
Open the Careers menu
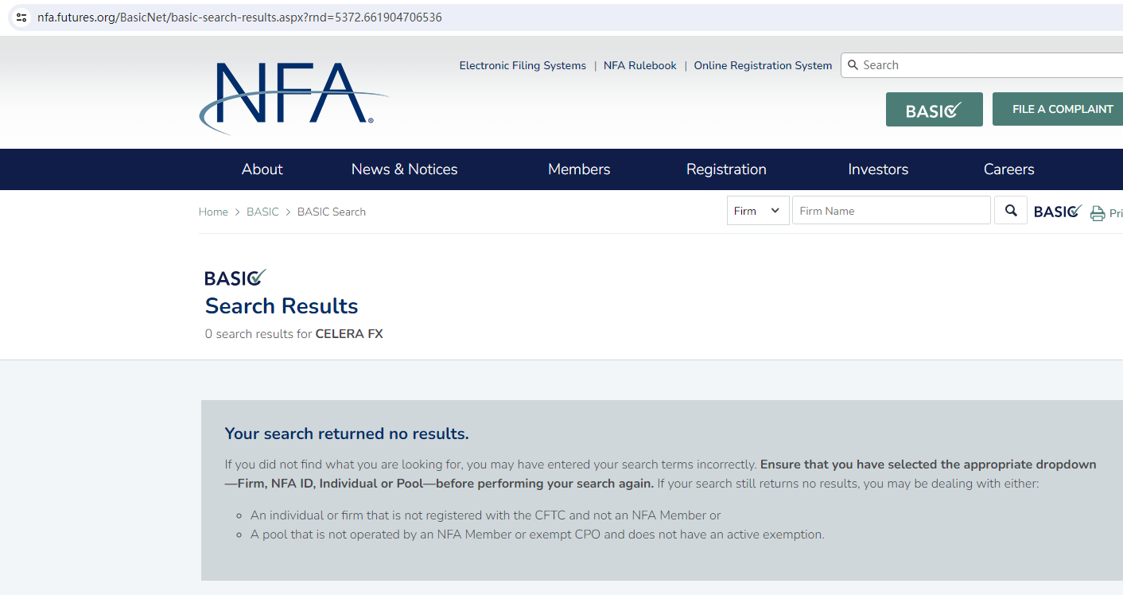tap(1008, 169)
